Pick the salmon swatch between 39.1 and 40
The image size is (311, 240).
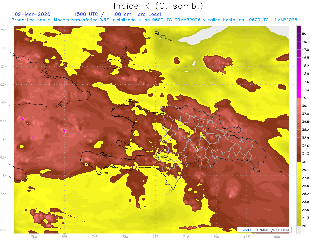[x=299, y=102]
